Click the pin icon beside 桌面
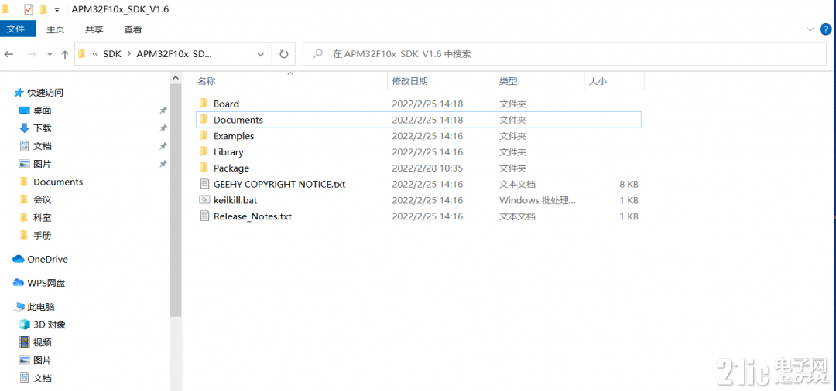This screenshot has width=836, height=391. tap(163, 110)
